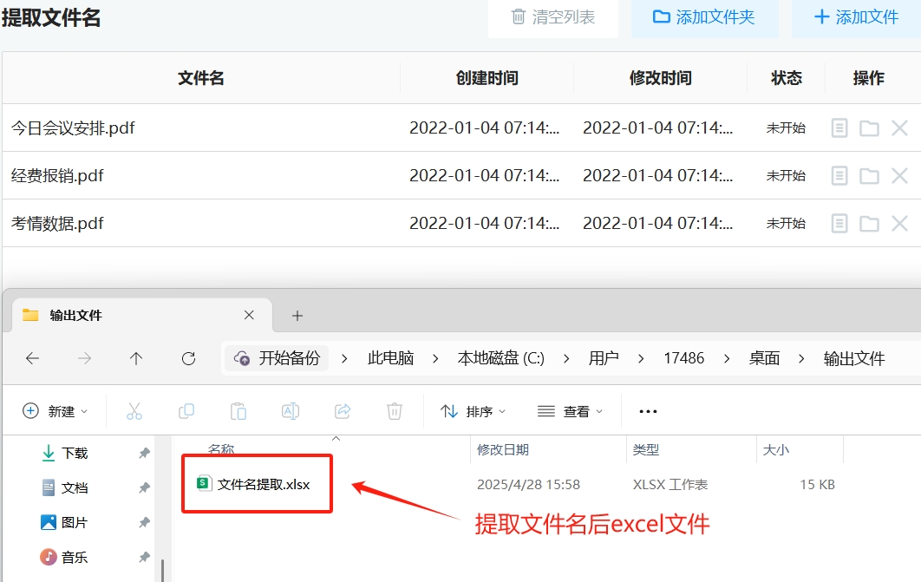Remove 今日会议安排.pdf with its X icon
The image size is (921, 582).
900,128
